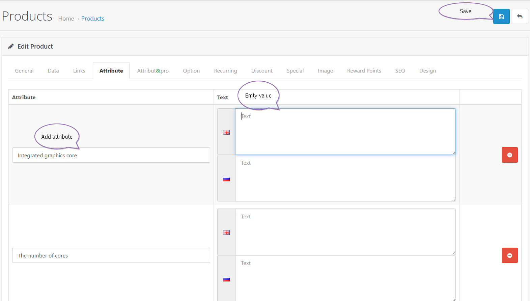The height and width of the screenshot is (301, 530).
Task: Follow the Products breadcrumb link
Action: click(93, 19)
